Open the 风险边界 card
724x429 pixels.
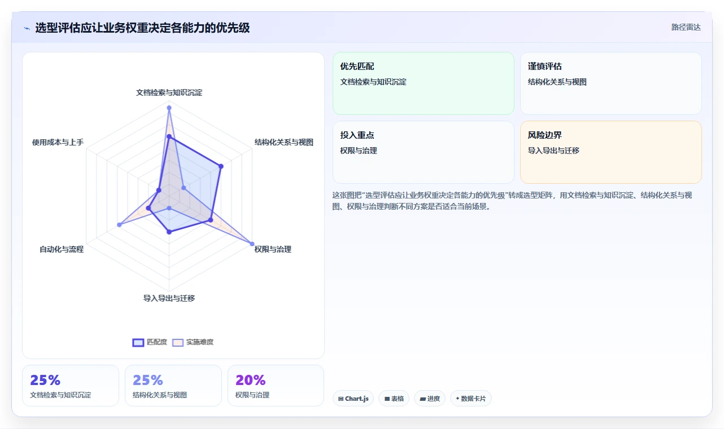[611, 152]
